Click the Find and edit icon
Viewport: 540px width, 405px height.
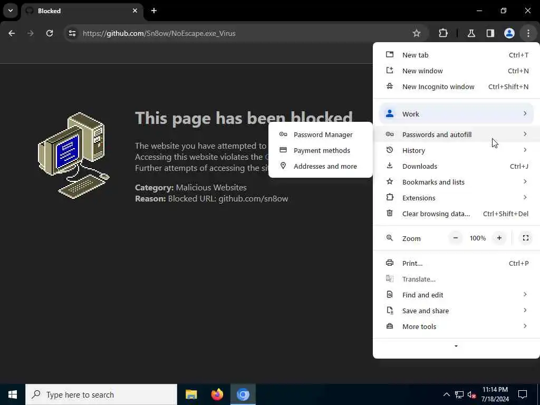(x=390, y=294)
